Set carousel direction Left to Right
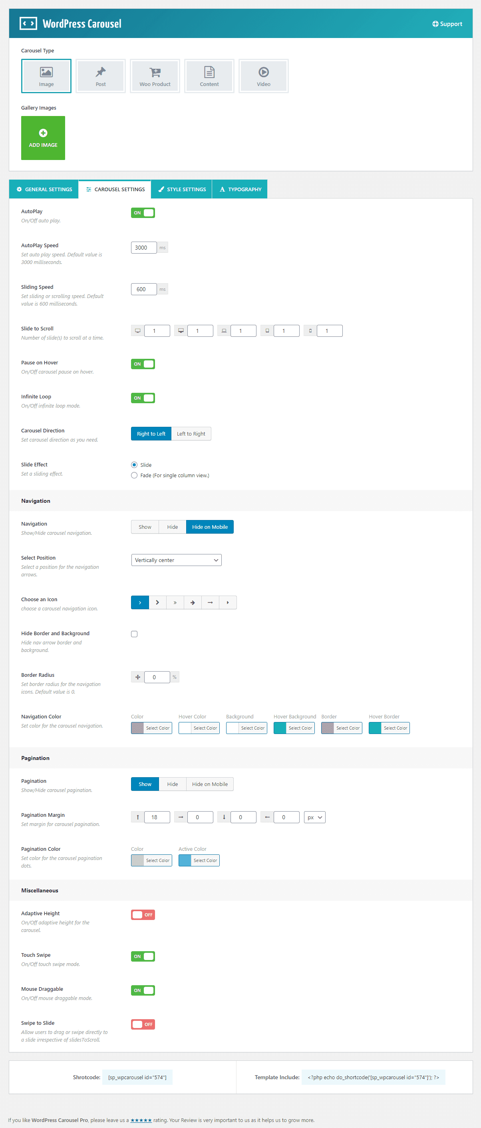This screenshot has height=1128, width=481. pos(191,434)
